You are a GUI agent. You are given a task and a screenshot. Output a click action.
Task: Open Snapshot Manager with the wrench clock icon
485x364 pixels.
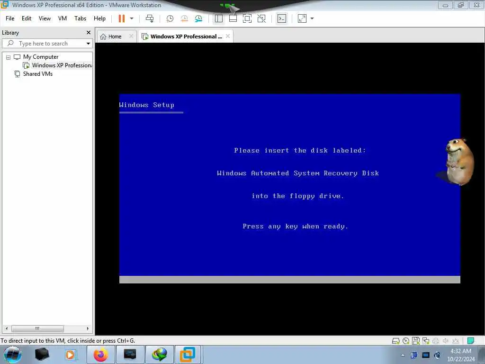pos(198,18)
